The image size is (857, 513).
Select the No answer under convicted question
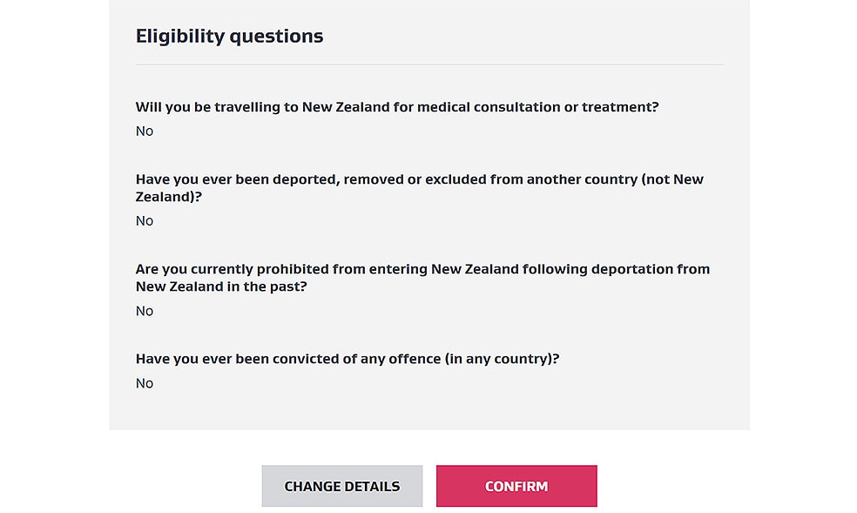pyautogui.click(x=145, y=383)
